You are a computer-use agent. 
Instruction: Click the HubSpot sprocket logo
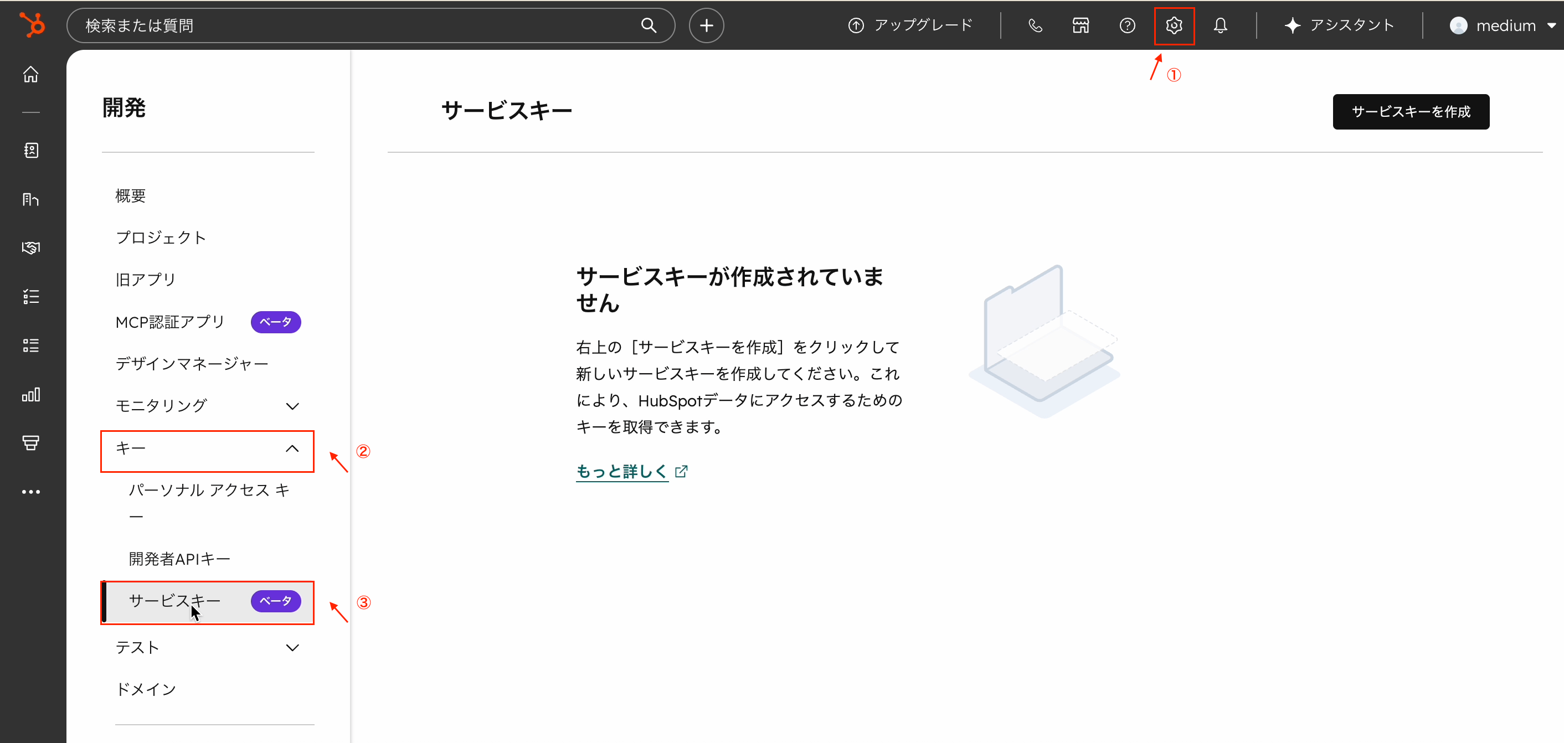[x=32, y=25]
